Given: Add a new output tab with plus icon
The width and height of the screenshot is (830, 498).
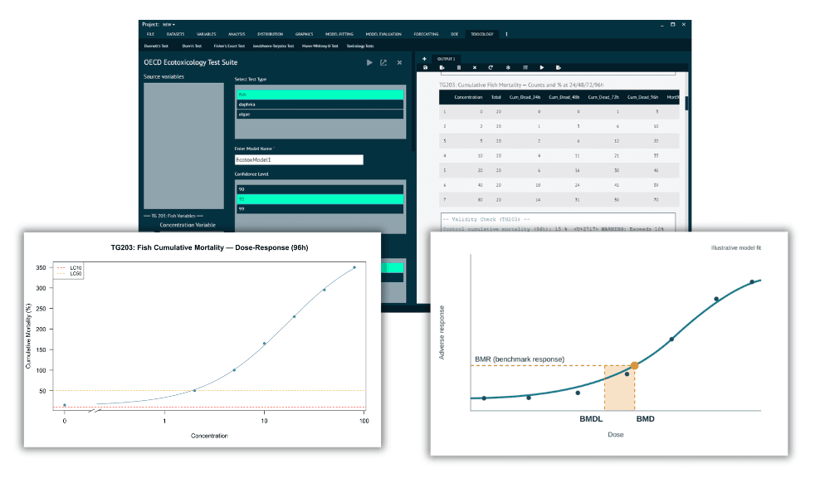Looking at the screenshot, I should 424,59.
